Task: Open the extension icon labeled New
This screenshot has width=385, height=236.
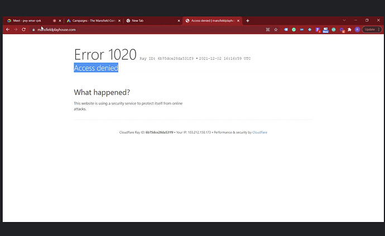Action: tap(326, 30)
